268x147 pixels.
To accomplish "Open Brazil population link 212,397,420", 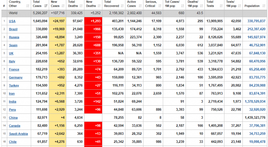I will point(256,29).
